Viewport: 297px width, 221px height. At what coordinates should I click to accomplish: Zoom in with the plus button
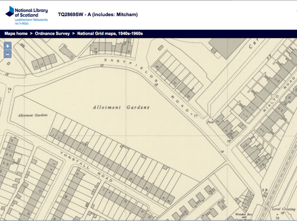[8, 46]
